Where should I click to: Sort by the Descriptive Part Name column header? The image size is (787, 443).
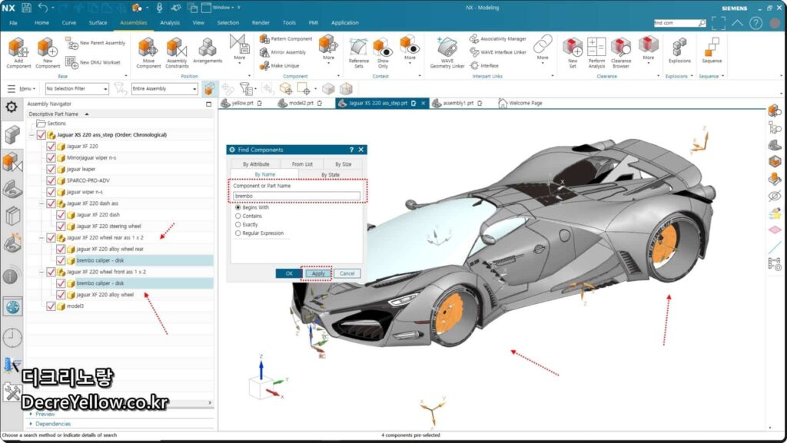click(53, 114)
